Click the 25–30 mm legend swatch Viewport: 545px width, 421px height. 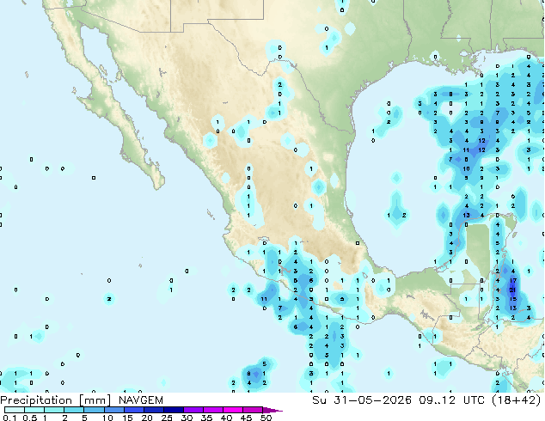173,410
